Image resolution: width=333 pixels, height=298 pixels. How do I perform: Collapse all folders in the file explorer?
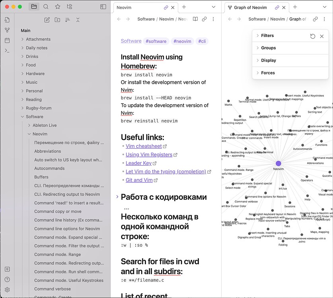pyautogui.click(x=77, y=19)
